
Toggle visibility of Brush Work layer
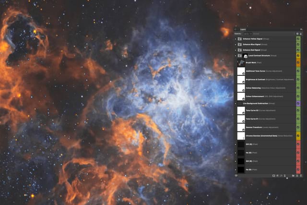click(298, 62)
